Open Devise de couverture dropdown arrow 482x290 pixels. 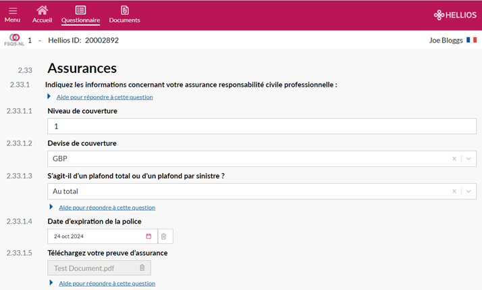pyautogui.click(x=468, y=159)
